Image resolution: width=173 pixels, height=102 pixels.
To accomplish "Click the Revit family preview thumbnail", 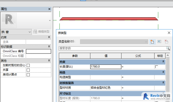I will click(x=9, y=20).
